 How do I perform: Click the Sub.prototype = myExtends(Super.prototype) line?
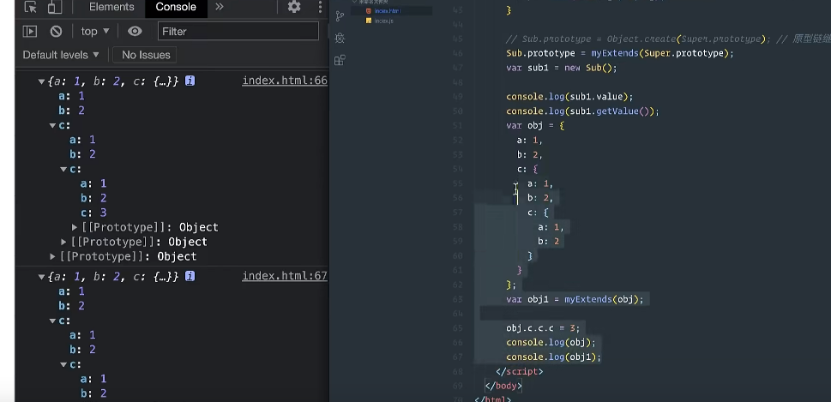[x=620, y=53]
